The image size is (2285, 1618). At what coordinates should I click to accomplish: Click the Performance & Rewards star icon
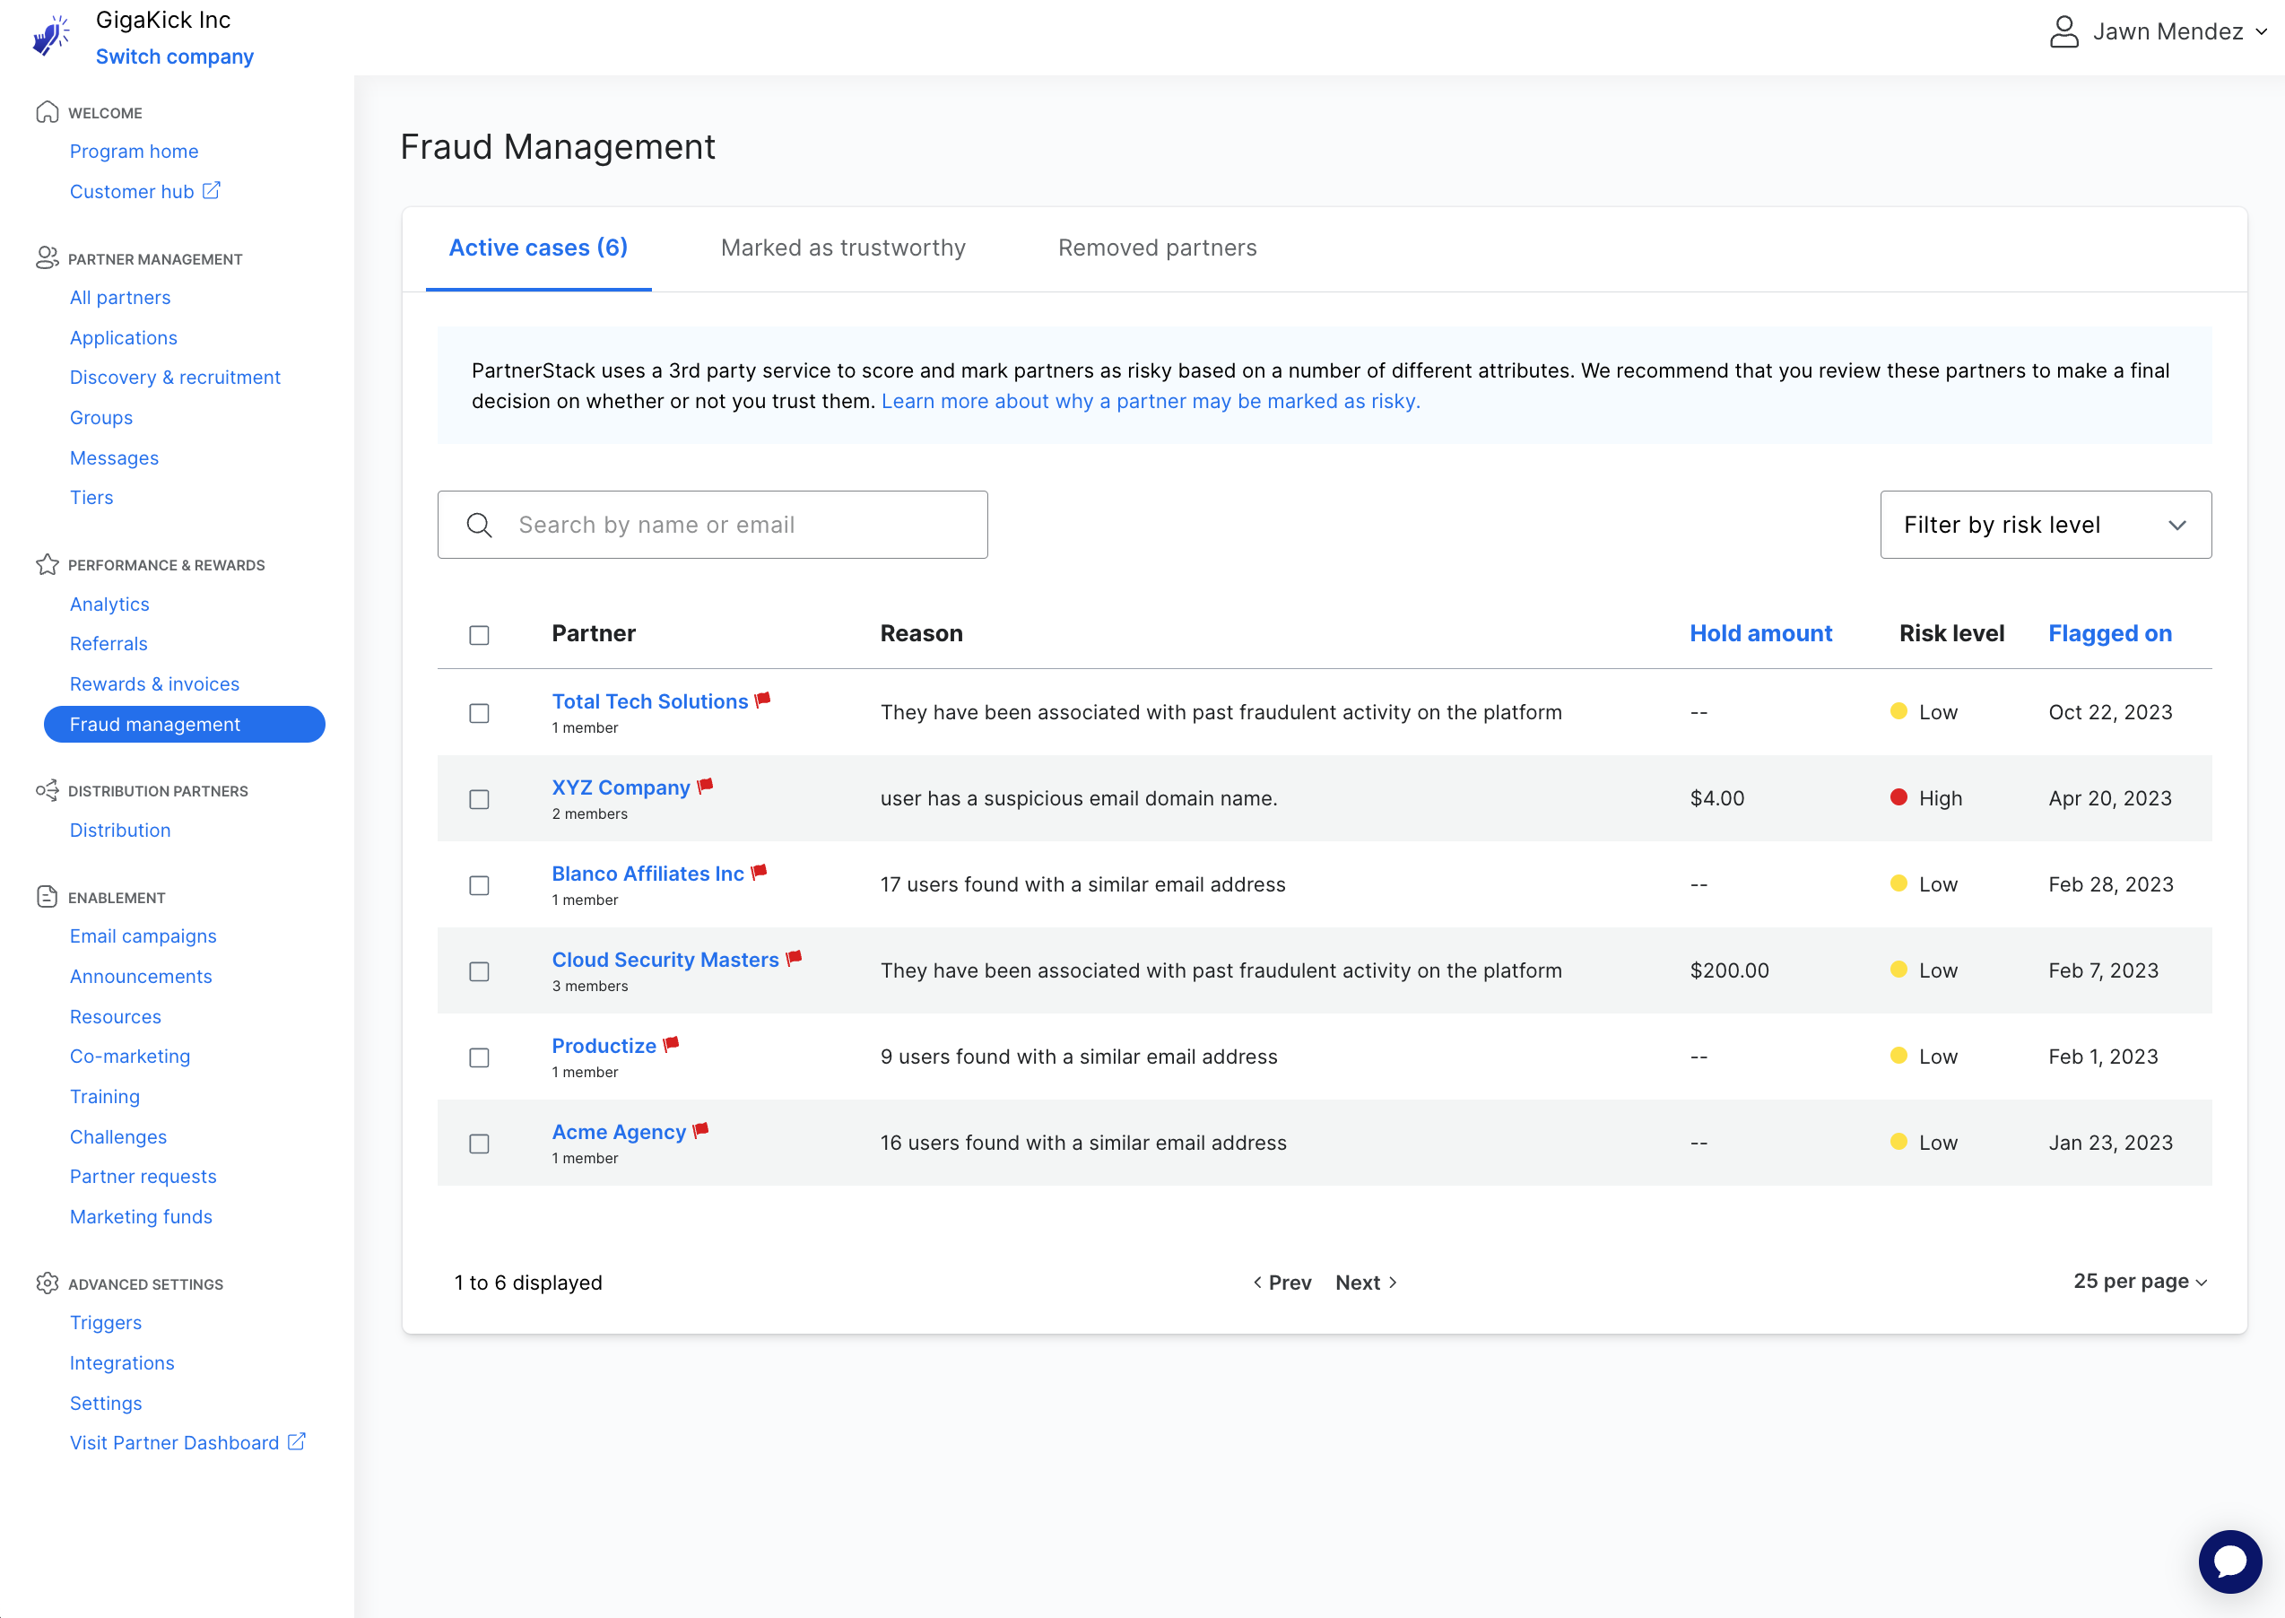(x=46, y=564)
